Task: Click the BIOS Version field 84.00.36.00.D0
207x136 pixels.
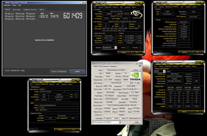Action: pos(116,83)
